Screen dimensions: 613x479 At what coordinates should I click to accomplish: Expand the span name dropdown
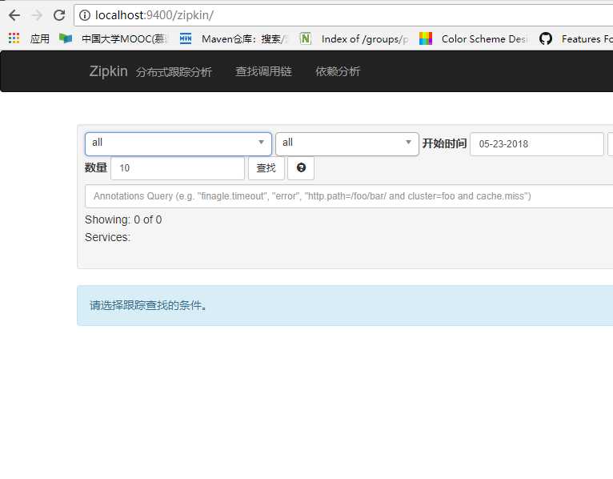pos(347,144)
